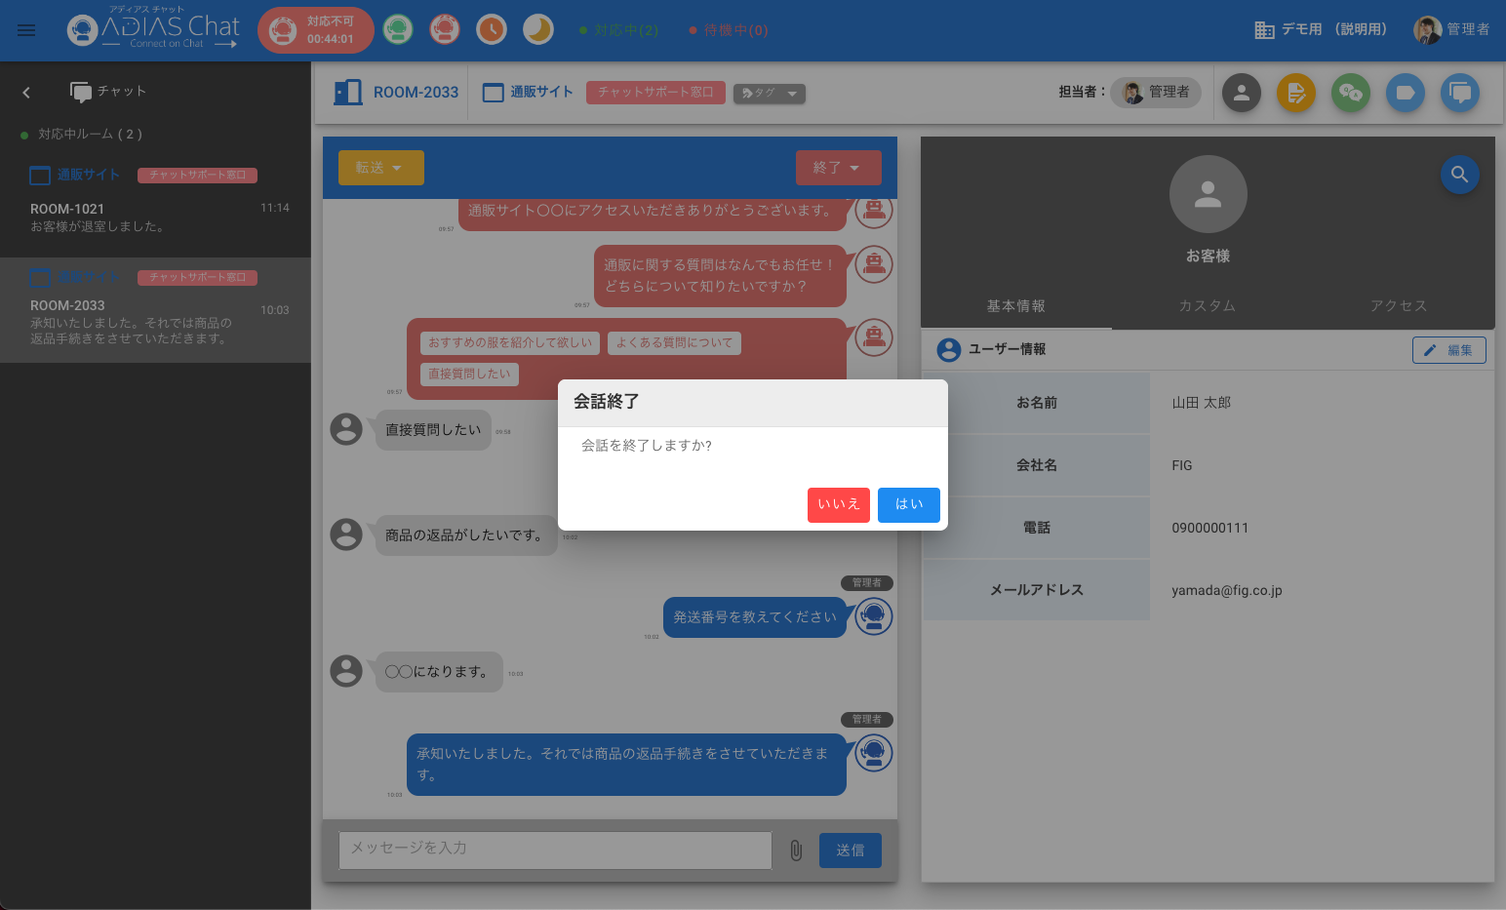Collapse sidebar with back chevron
The height and width of the screenshot is (910, 1506).
point(26,93)
